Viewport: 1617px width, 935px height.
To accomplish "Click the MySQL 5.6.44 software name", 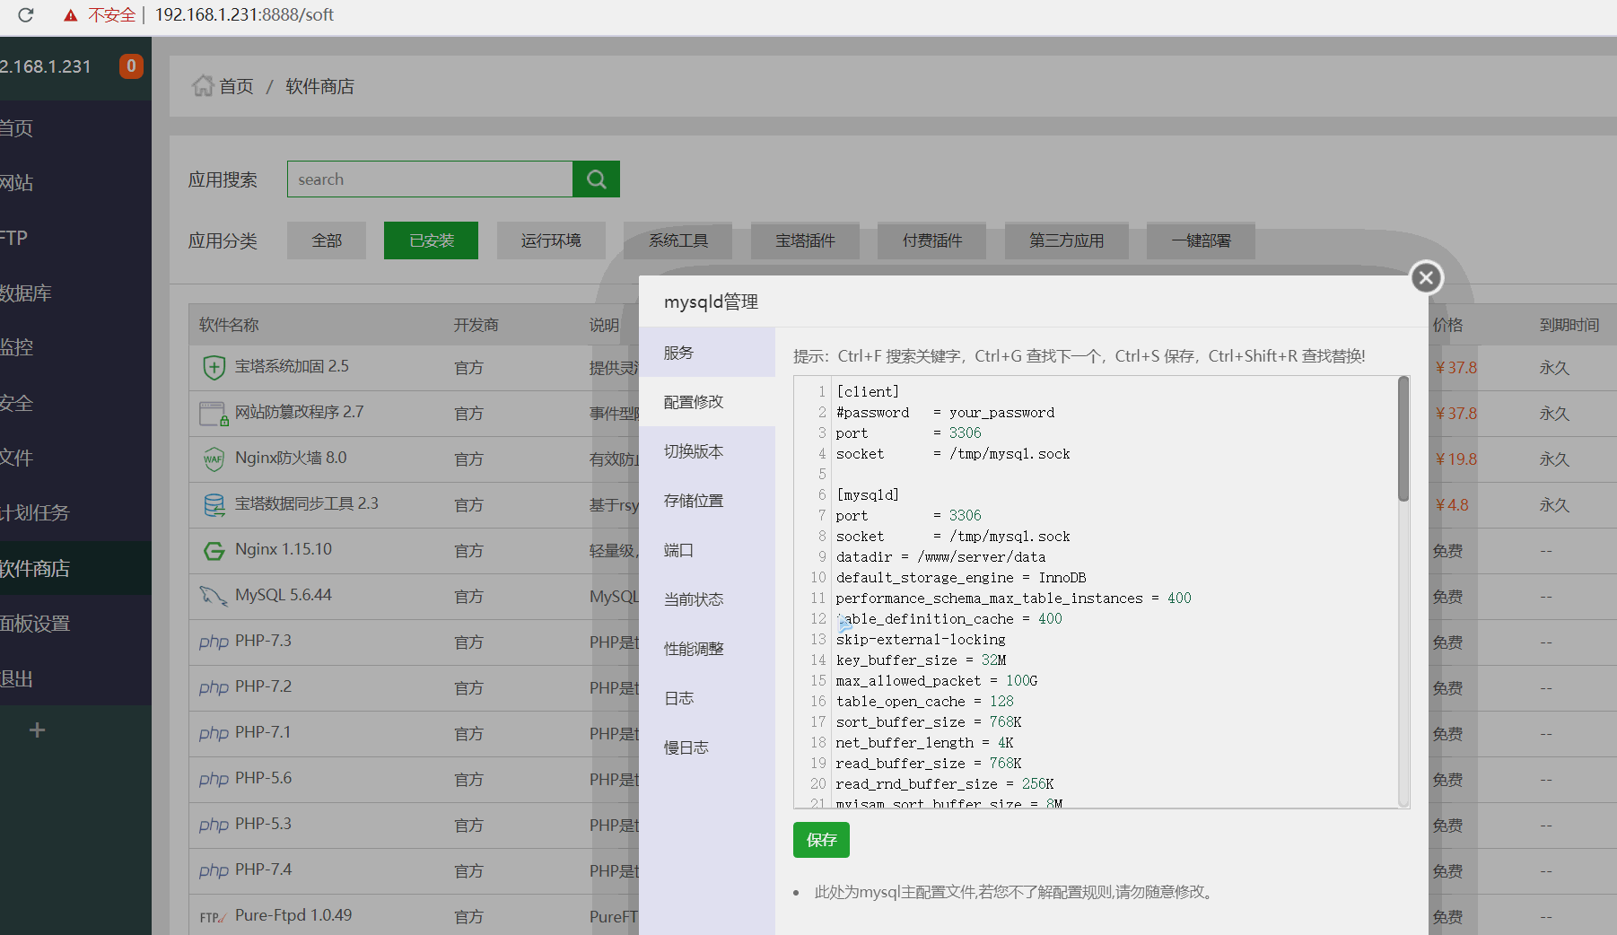I will 284,595.
